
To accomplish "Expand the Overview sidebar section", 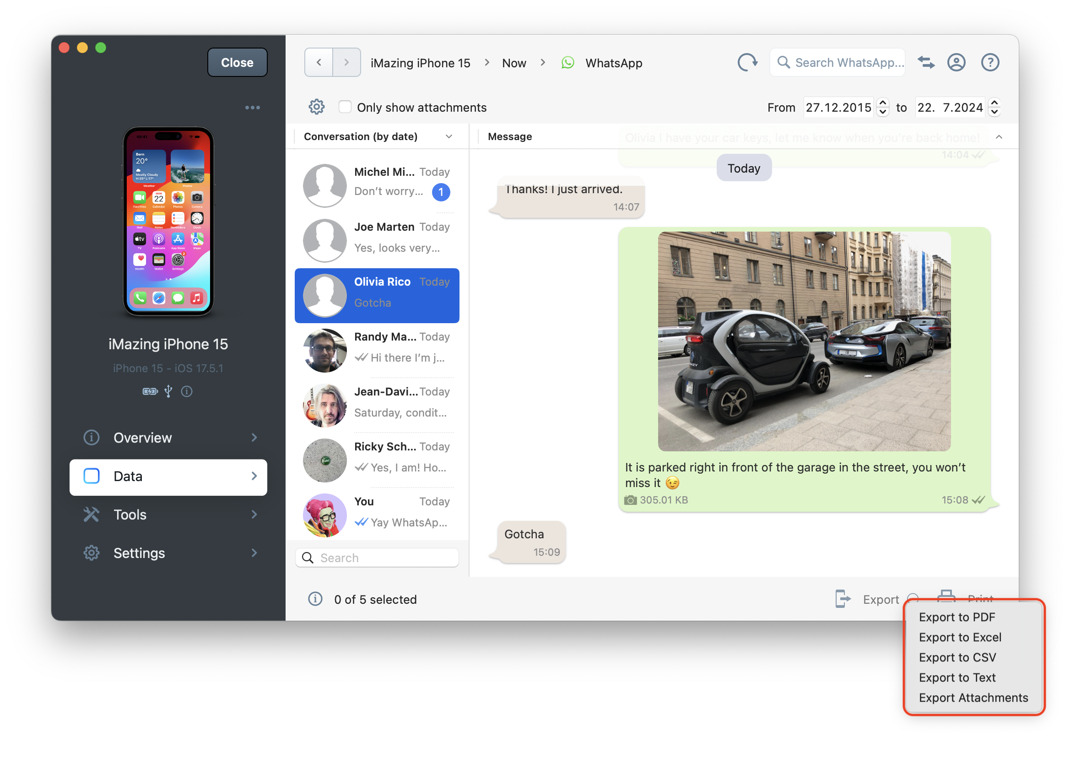I will [254, 437].
